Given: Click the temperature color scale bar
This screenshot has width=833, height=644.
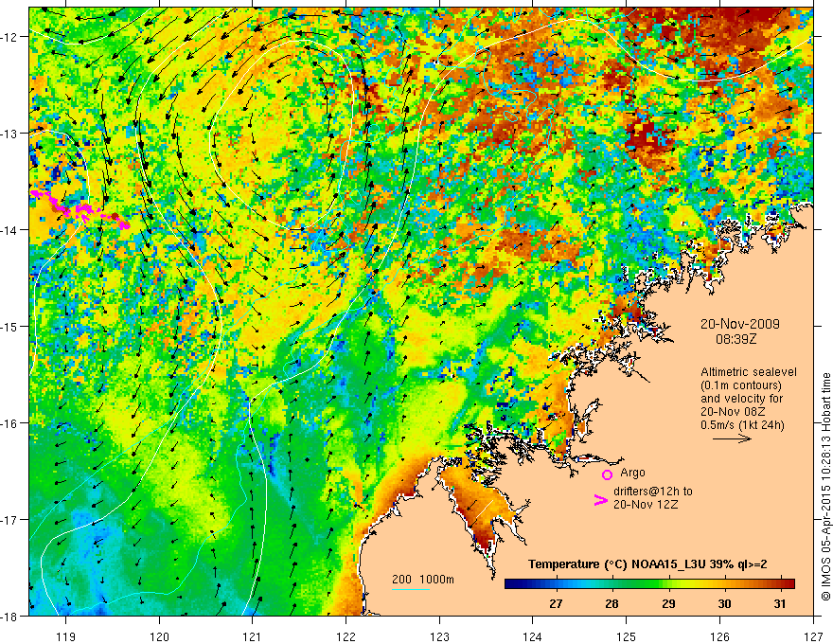Looking at the screenshot, I should 649,584.
